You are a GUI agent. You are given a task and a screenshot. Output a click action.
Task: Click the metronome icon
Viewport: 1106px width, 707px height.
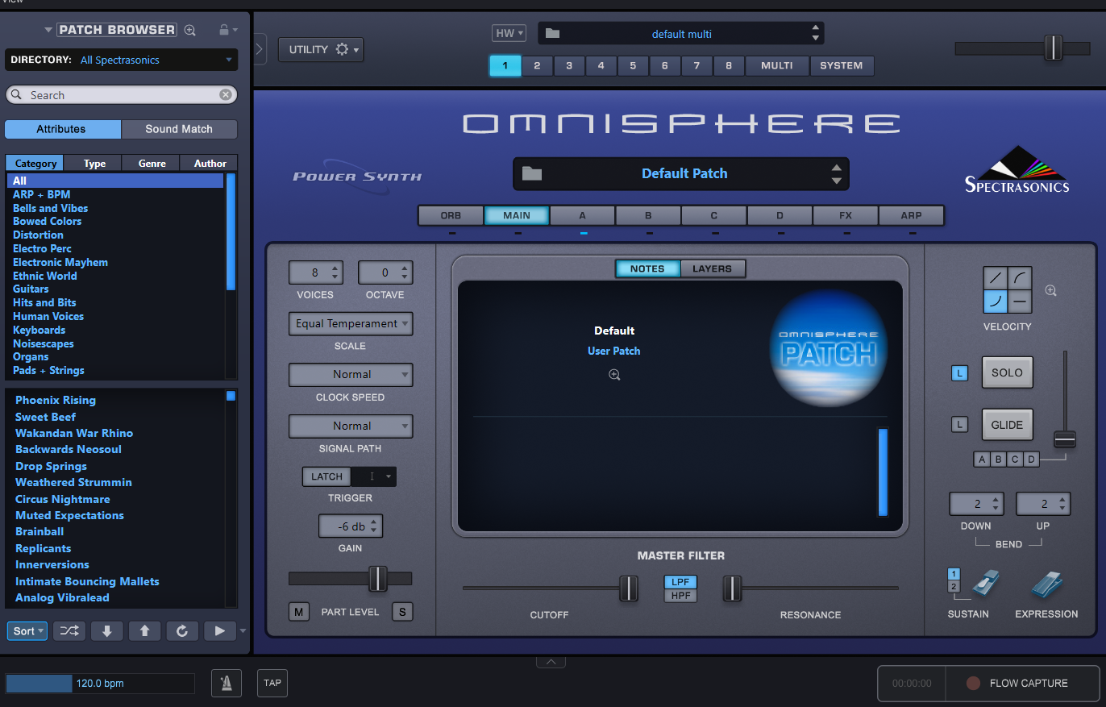tap(227, 683)
